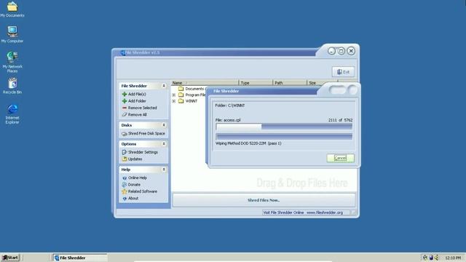Viewport: 466px width, 262px height.
Task: Sort list by Type column header
Action: tap(256, 83)
